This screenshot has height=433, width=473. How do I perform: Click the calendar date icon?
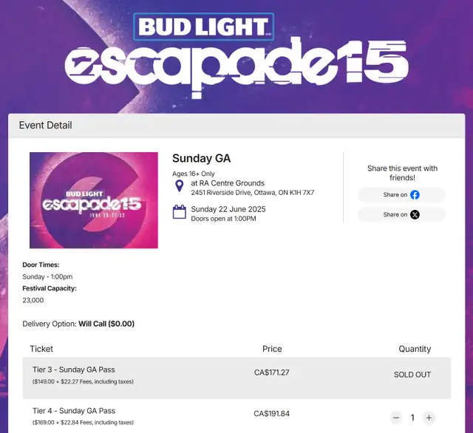(x=179, y=211)
